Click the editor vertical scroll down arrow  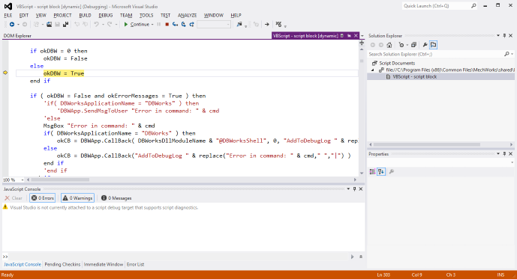pyautogui.click(x=362, y=173)
